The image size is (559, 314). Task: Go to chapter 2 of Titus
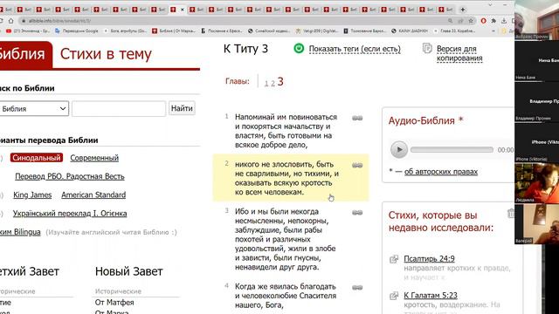pyautogui.click(x=273, y=84)
